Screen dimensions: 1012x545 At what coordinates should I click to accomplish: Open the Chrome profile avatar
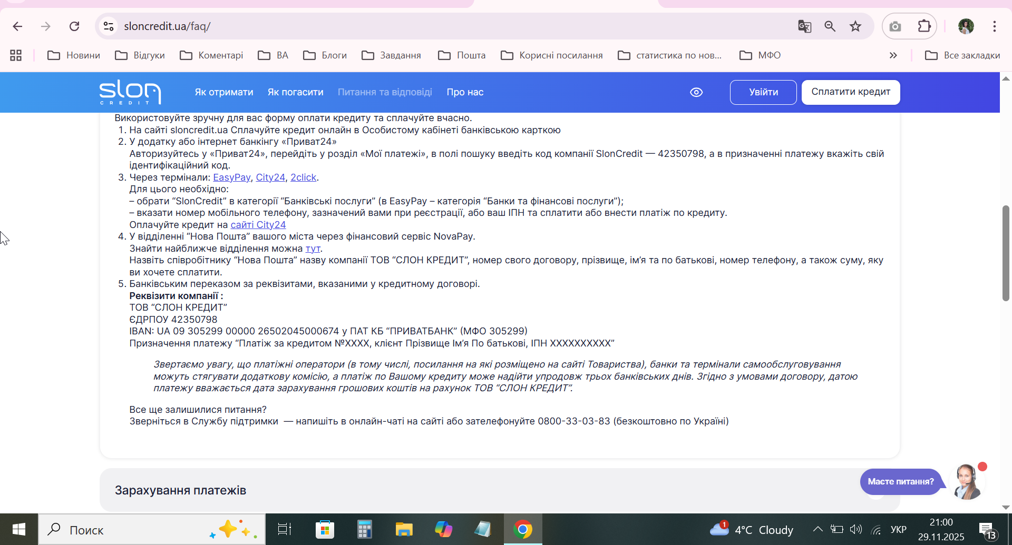point(966,26)
